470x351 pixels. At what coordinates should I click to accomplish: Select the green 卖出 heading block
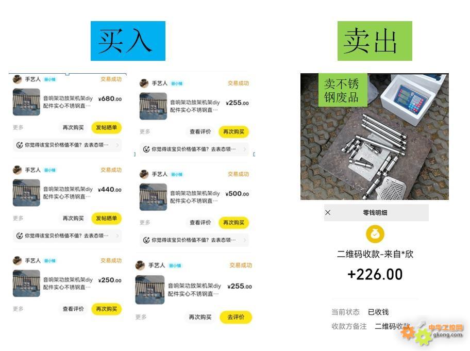pyautogui.click(x=375, y=41)
